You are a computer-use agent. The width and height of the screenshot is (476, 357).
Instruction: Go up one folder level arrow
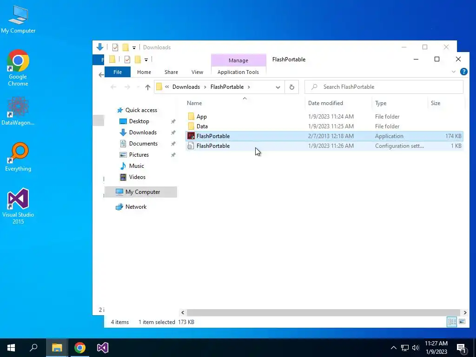click(147, 87)
